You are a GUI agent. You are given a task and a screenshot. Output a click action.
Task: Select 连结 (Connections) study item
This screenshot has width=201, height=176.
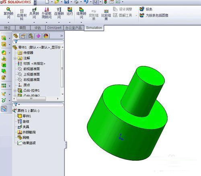pos(23,121)
